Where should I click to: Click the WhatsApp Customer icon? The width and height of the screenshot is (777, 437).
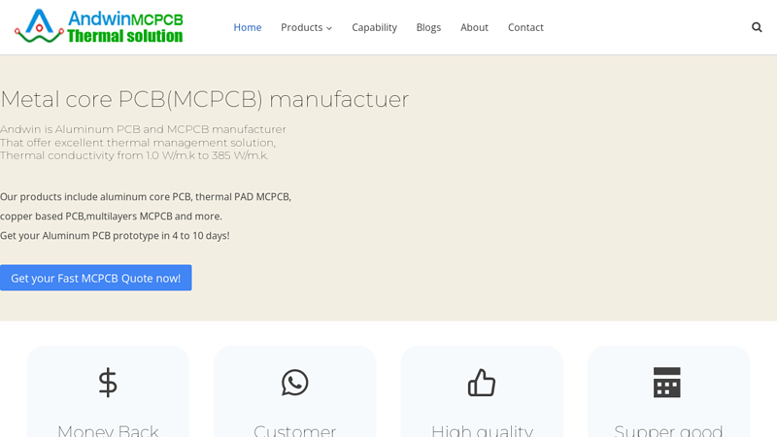pos(295,383)
